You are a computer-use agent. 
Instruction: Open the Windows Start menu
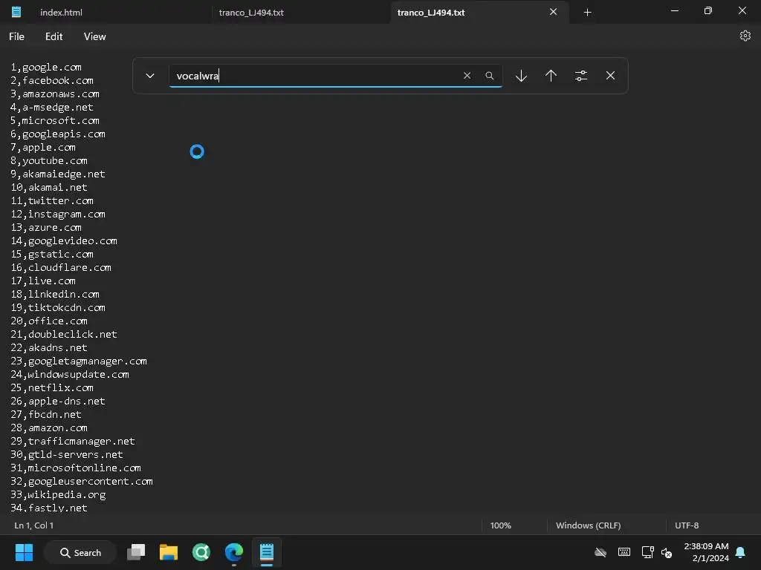24,552
